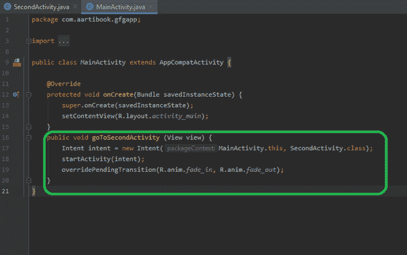Click the override method gutter icon on line 12
The width and height of the screenshot is (407, 255).
point(15,94)
